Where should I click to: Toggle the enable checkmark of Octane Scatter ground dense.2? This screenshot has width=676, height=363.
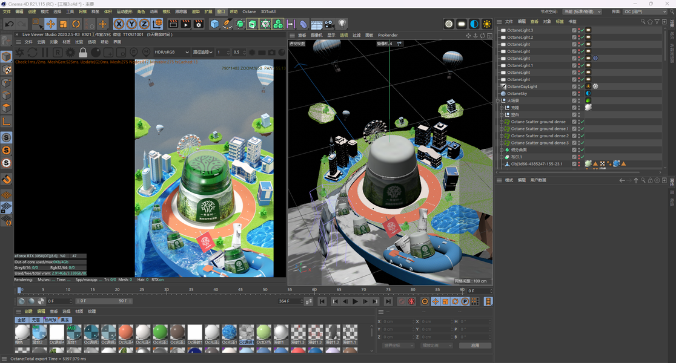582,136
